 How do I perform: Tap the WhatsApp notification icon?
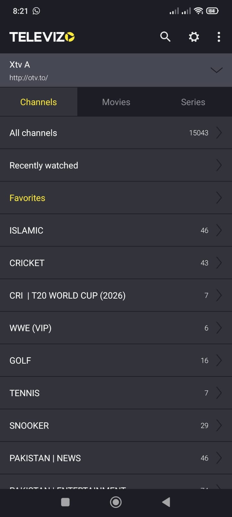pyautogui.click(x=36, y=11)
